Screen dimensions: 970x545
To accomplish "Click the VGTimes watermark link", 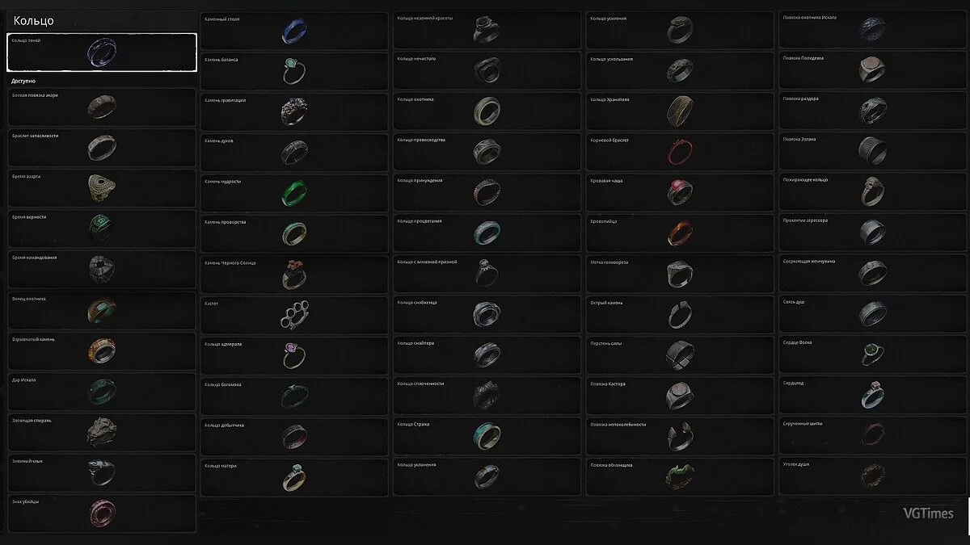I will point(928,514).
